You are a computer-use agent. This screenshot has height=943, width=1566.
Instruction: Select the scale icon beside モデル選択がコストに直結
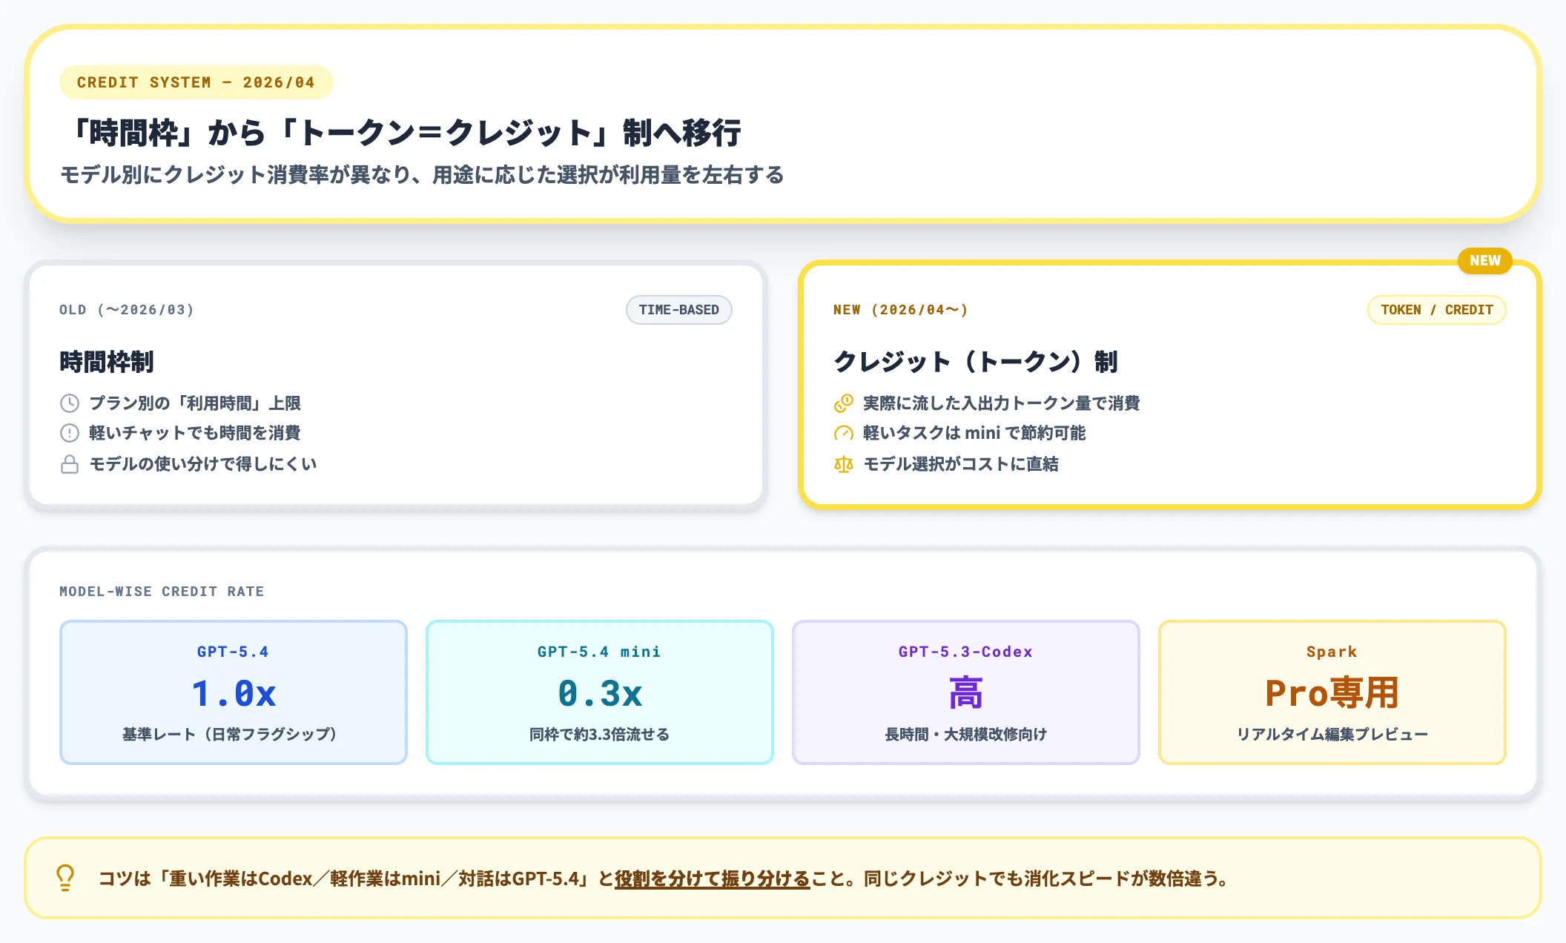pyautogui.click(x=844, y=464)
